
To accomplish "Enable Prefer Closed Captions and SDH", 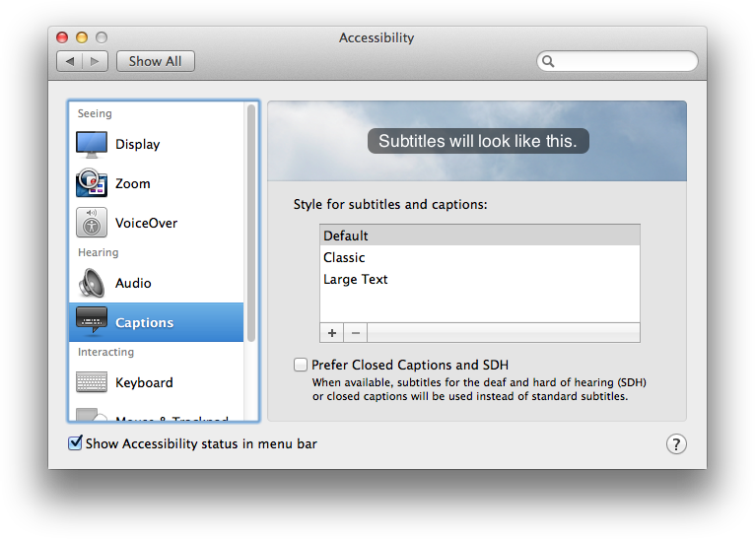I will (x=301, y=365).
